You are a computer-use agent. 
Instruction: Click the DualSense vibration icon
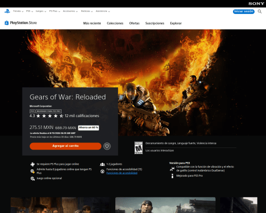click(x=172, y=169)
